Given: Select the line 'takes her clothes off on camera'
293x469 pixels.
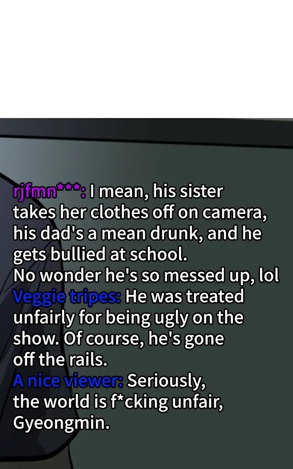Looking at the screenshot, I should click(140, 212).
